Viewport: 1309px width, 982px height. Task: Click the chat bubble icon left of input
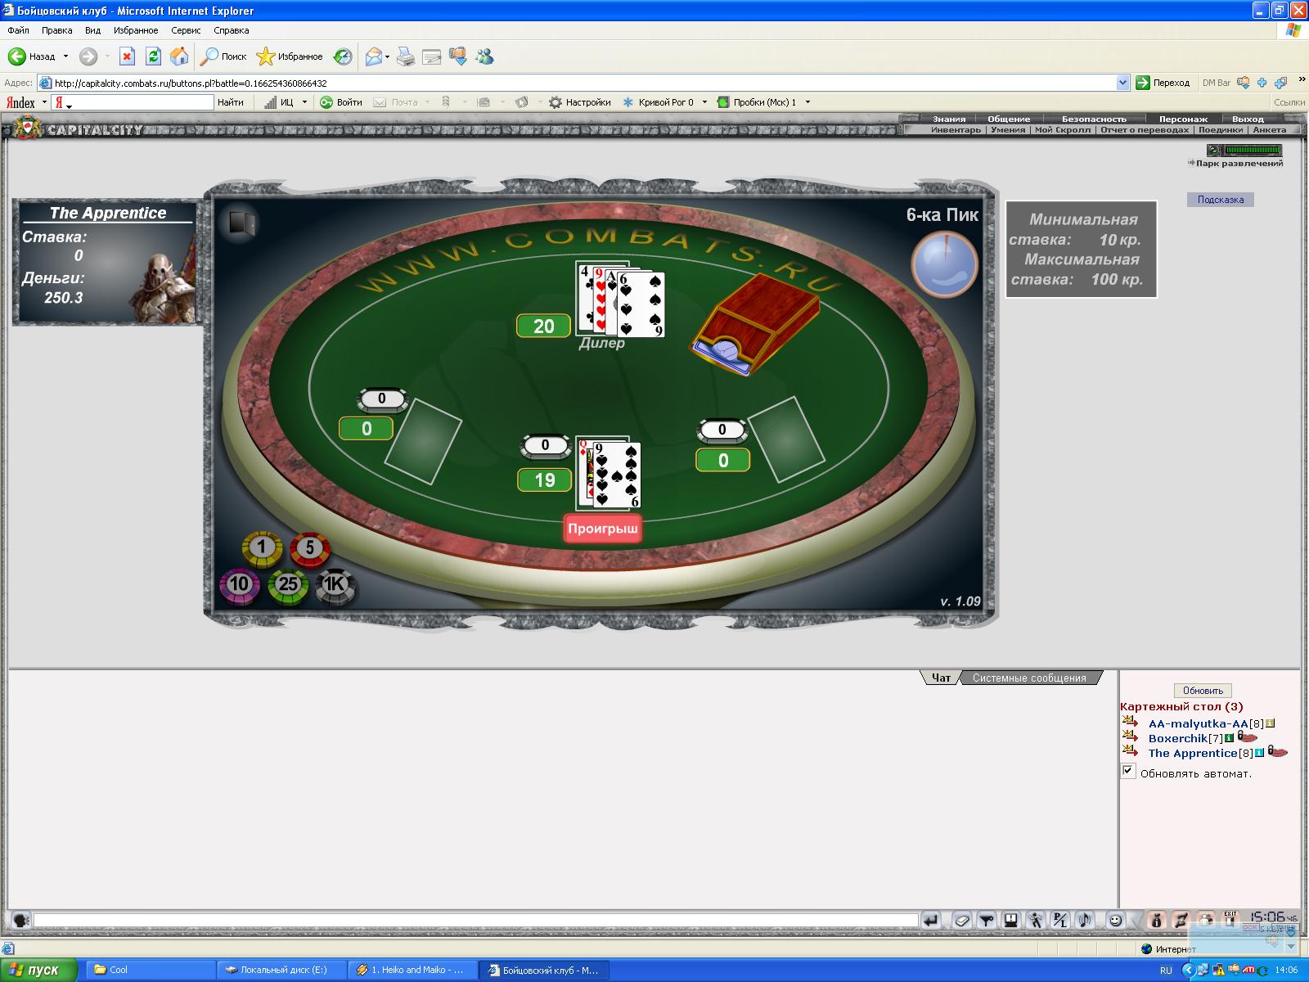pyautogui.click(x=21, y=921)
